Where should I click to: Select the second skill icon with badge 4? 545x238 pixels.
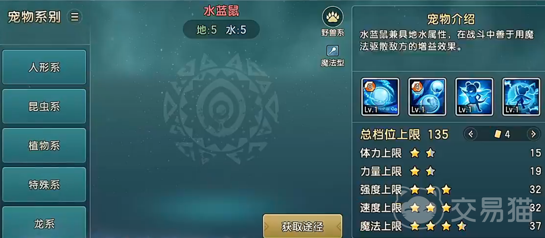[427, 97]
